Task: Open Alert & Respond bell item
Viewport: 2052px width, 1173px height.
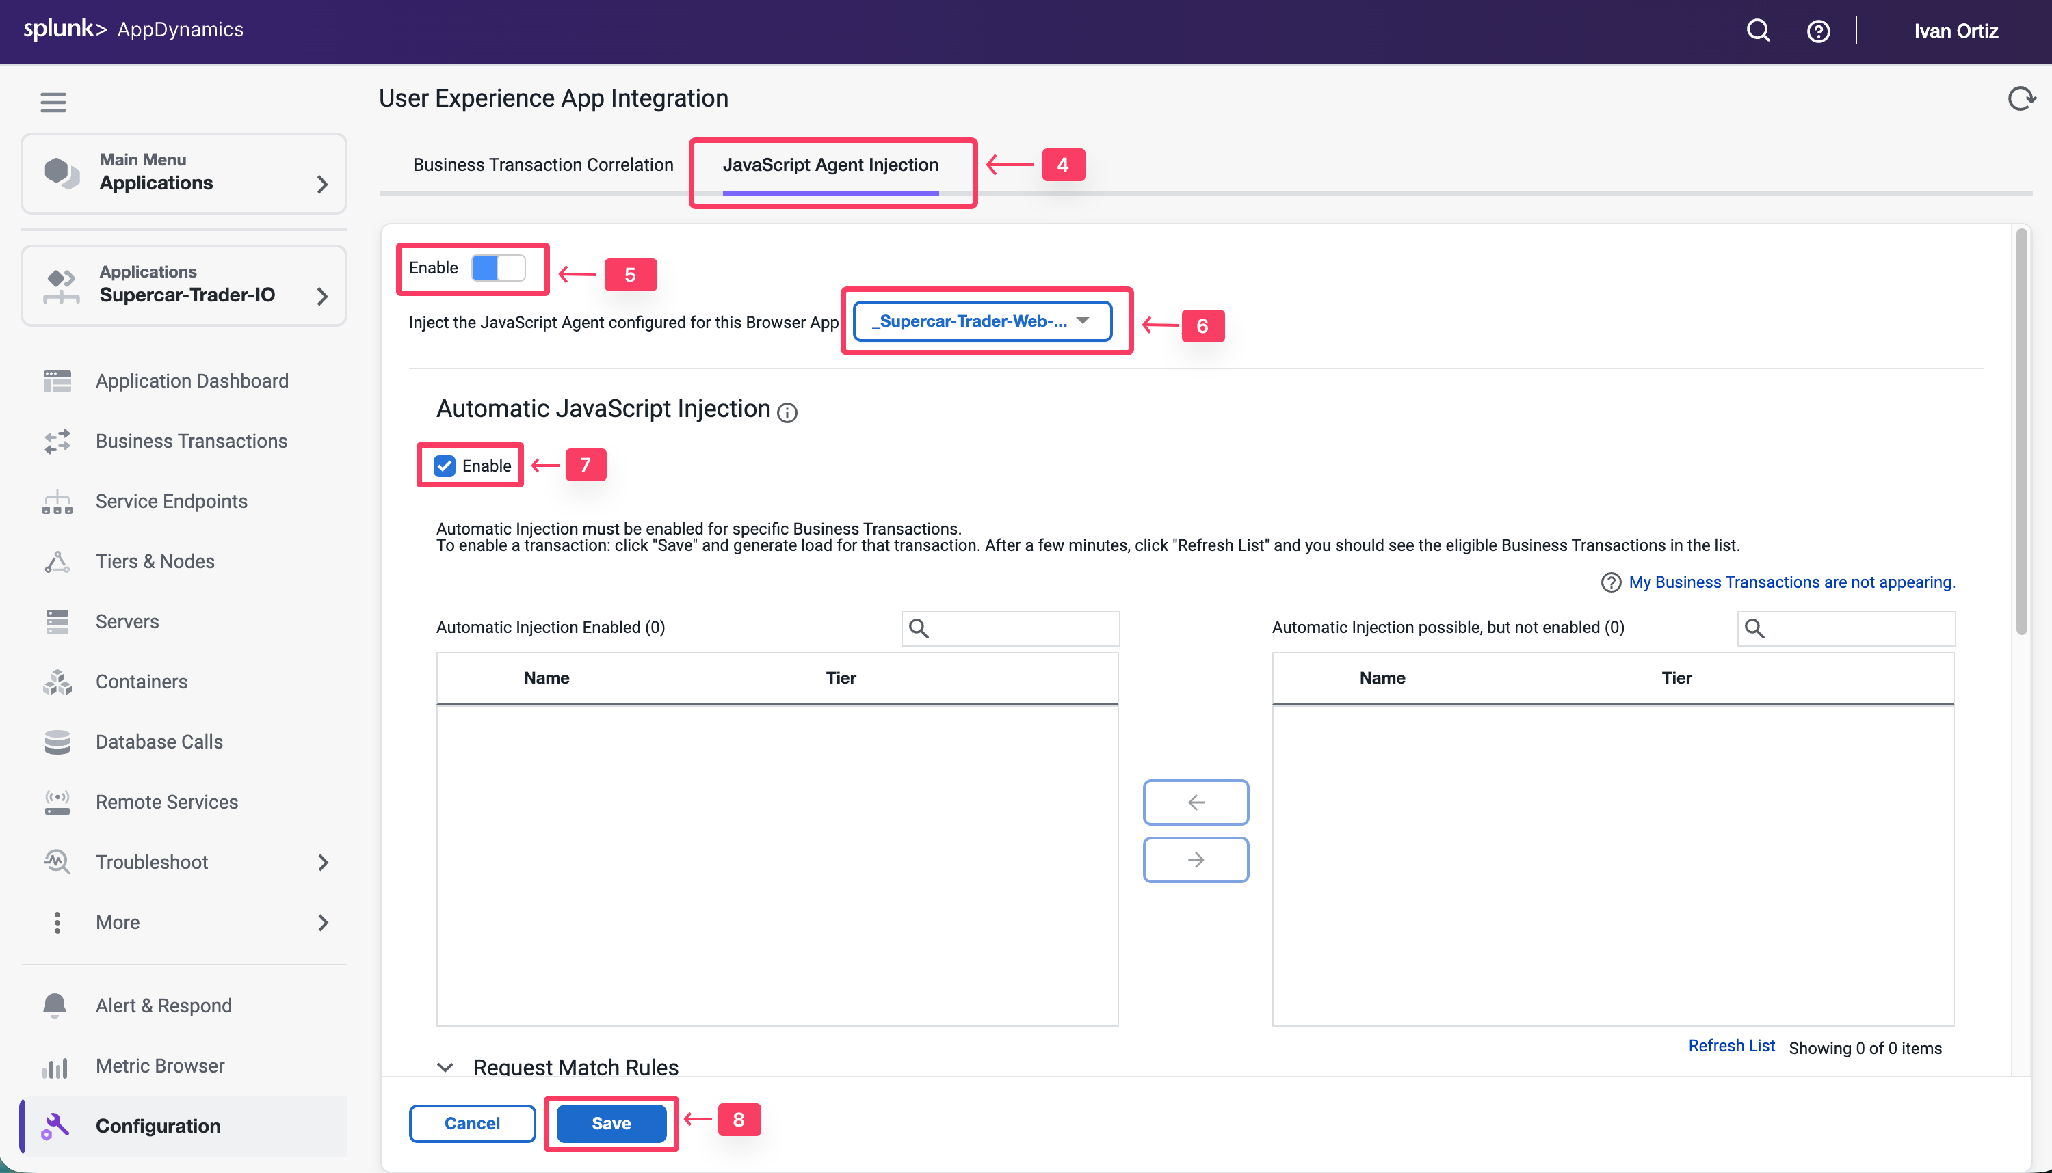Action: tap(163, 1005)
